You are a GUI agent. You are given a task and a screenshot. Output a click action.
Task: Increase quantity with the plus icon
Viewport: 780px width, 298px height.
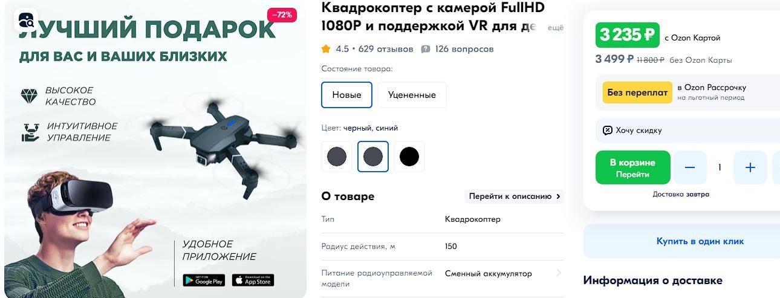[750, 167]
